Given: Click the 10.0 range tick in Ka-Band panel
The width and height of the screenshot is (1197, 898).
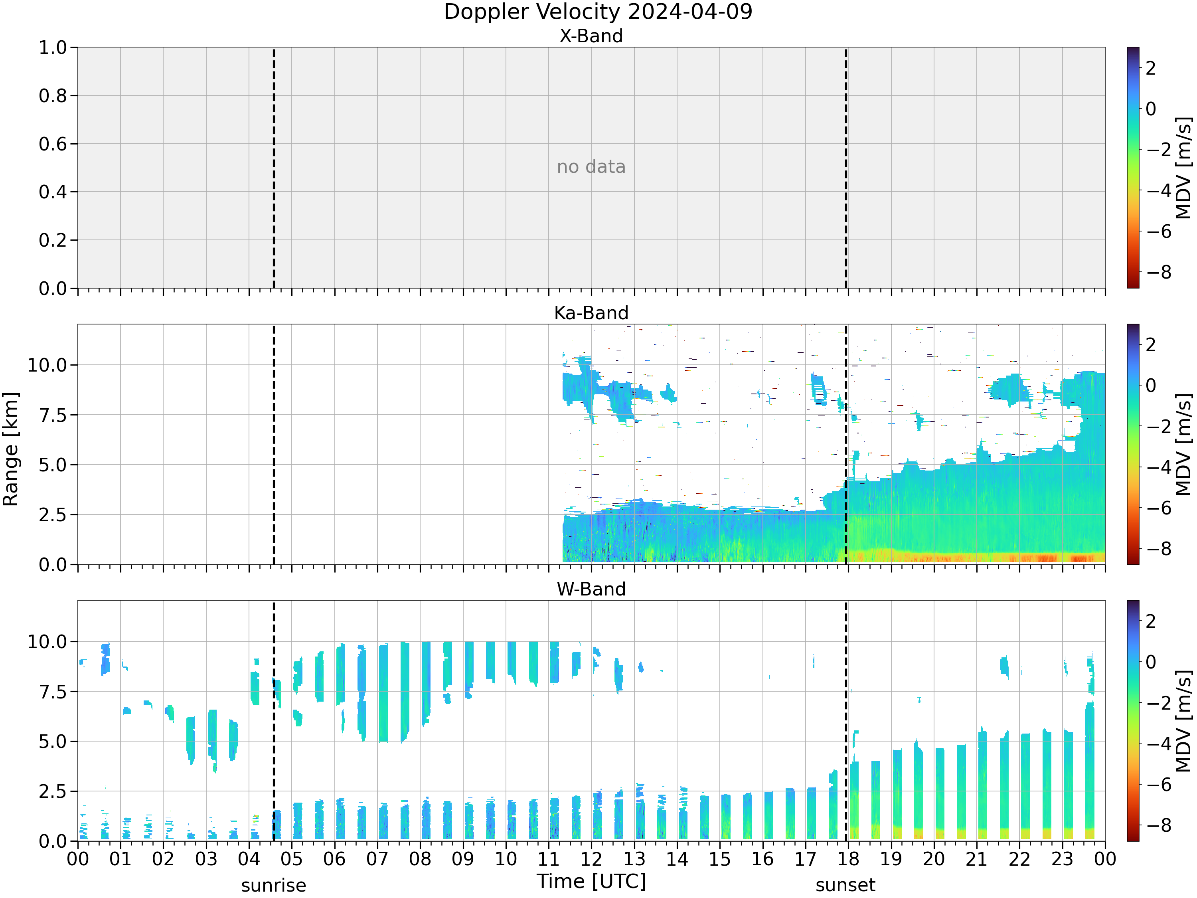Looking at the screenshot, I should [x=47, y=365].
